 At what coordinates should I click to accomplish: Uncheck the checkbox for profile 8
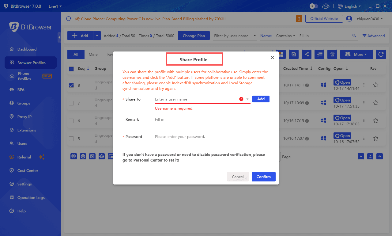click(71, 85)
